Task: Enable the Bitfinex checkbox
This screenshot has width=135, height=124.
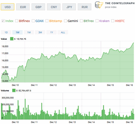Action: point(17,21)
